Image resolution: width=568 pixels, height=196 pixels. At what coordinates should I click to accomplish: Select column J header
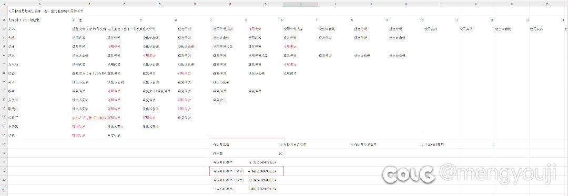coord(371,4)
